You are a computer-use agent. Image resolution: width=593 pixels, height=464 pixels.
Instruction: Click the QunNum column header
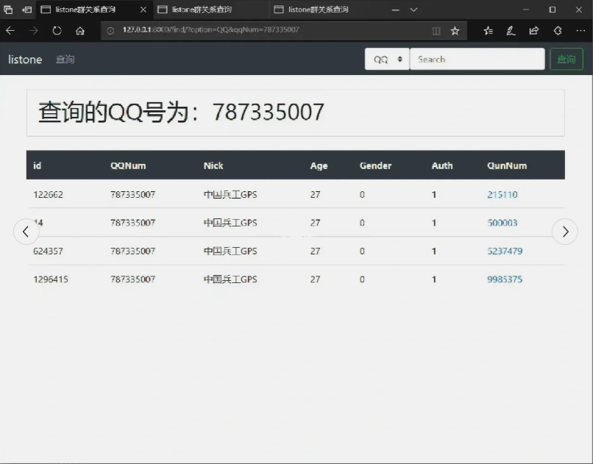(507, 165)
